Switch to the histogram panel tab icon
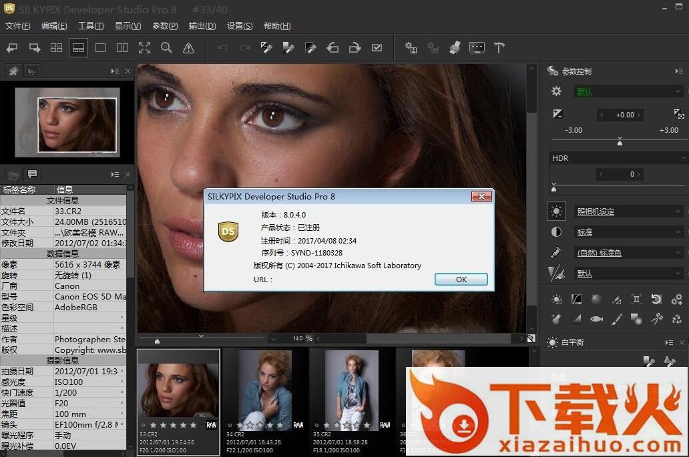 tap(32, 71)
